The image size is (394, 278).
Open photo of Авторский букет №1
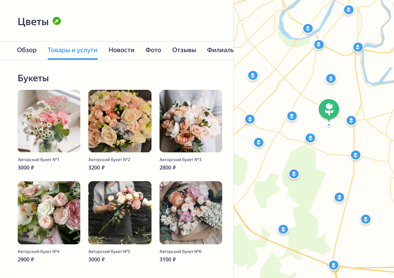click(49, 121)
